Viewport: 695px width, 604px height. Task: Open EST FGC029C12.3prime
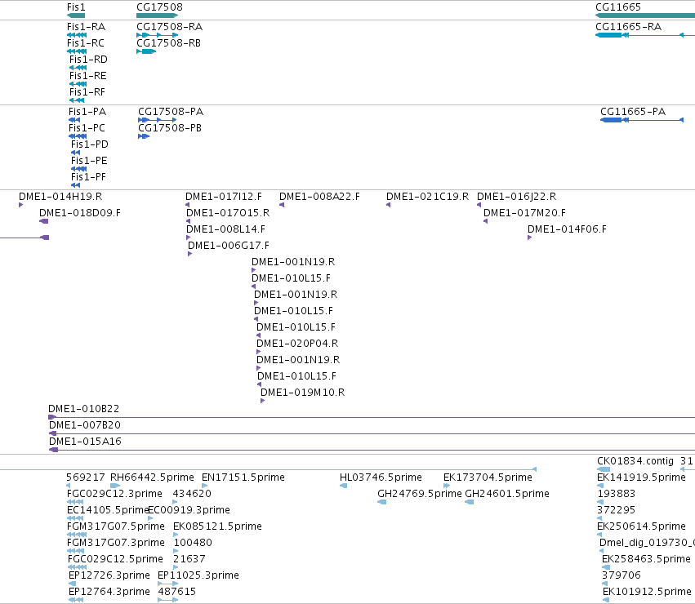pos(115,494)
